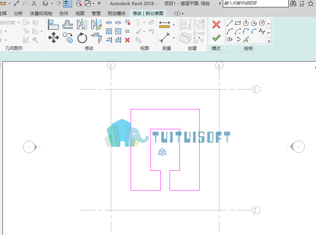
Task: Expand the full Draw gallery
Action: tap(269, 41)
